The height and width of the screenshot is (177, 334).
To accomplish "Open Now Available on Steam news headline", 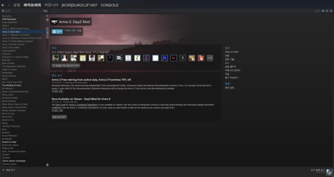I will point(81,99).
